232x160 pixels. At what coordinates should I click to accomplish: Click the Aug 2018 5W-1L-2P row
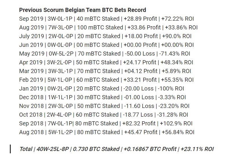click(107, 132)
